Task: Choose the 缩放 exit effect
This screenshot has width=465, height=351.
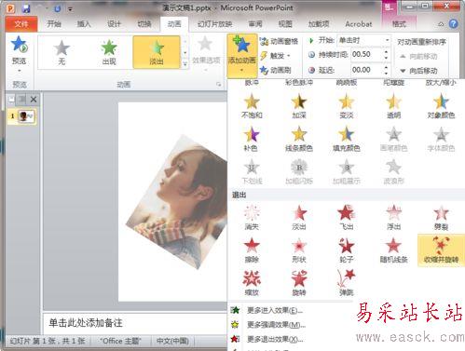Action: 252,283
